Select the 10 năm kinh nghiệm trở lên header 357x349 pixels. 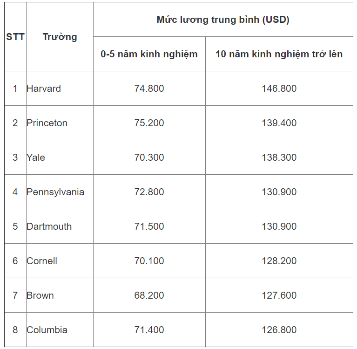279,54
